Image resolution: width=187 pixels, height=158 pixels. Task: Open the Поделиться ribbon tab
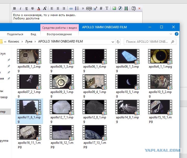click(15, 34)
